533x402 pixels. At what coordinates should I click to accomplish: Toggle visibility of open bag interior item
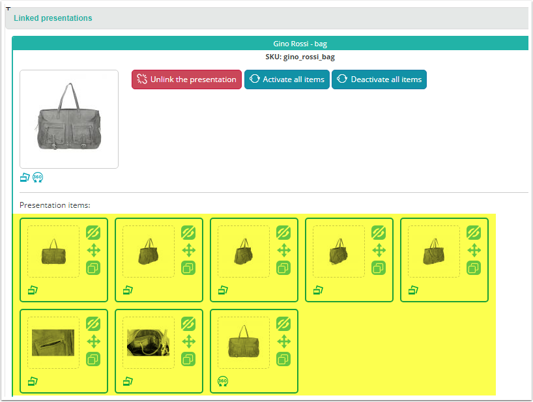coord(188,324)
